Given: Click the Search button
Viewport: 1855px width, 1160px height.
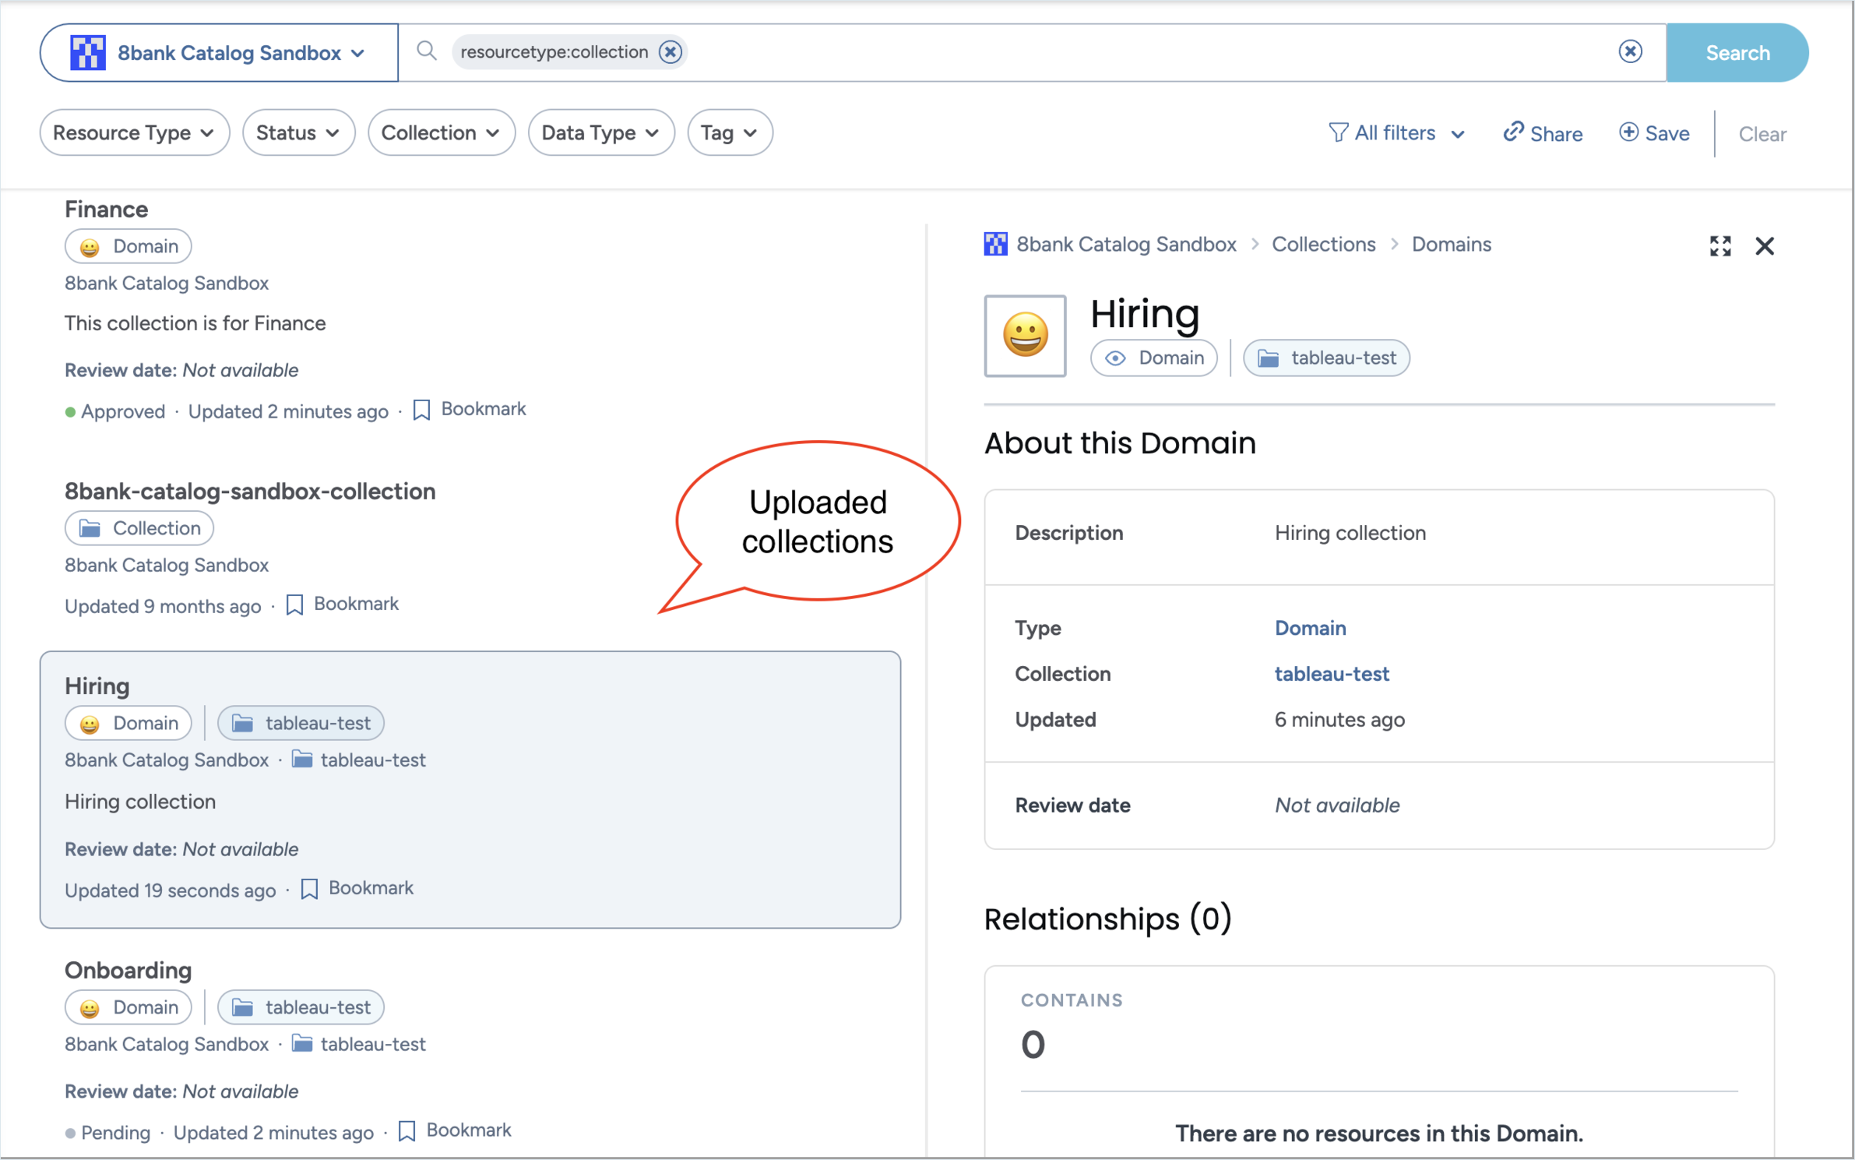Looking at the screenshot, I should [1737, 52].
